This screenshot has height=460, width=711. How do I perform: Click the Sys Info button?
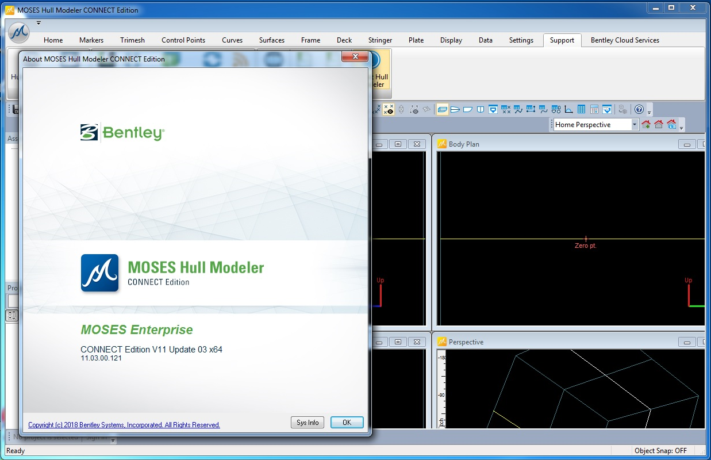pos(308,423)
